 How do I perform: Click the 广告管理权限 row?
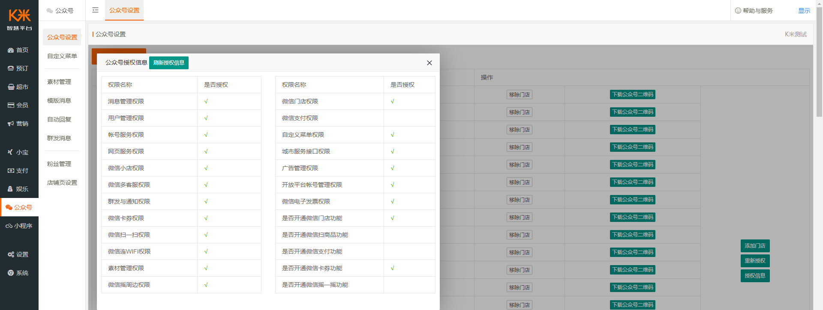click(x=355, y=168)
